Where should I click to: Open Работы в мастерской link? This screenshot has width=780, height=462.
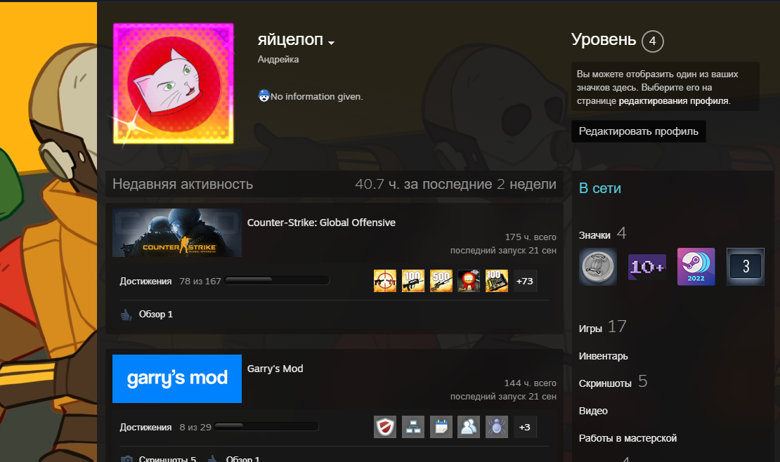click(x=628, y=438)
